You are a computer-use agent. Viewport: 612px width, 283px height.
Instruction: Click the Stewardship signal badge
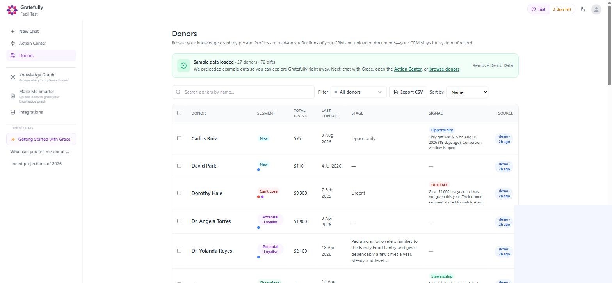442,276
